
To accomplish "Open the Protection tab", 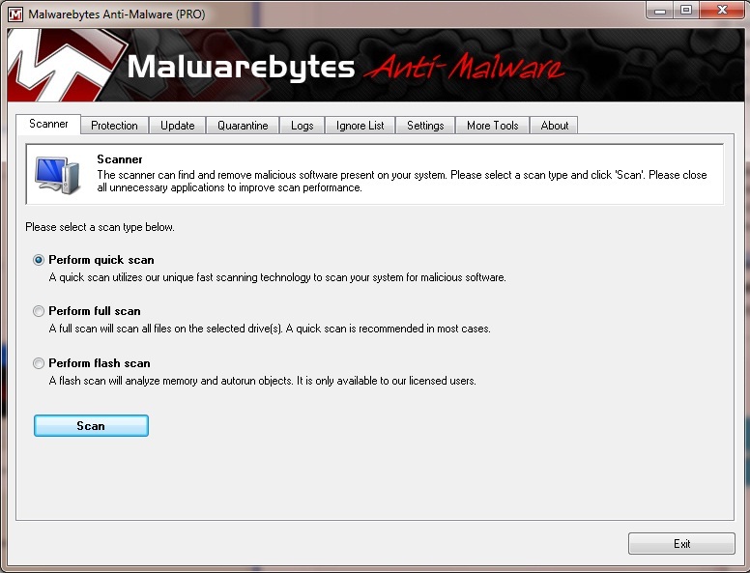I will [114, 126].
